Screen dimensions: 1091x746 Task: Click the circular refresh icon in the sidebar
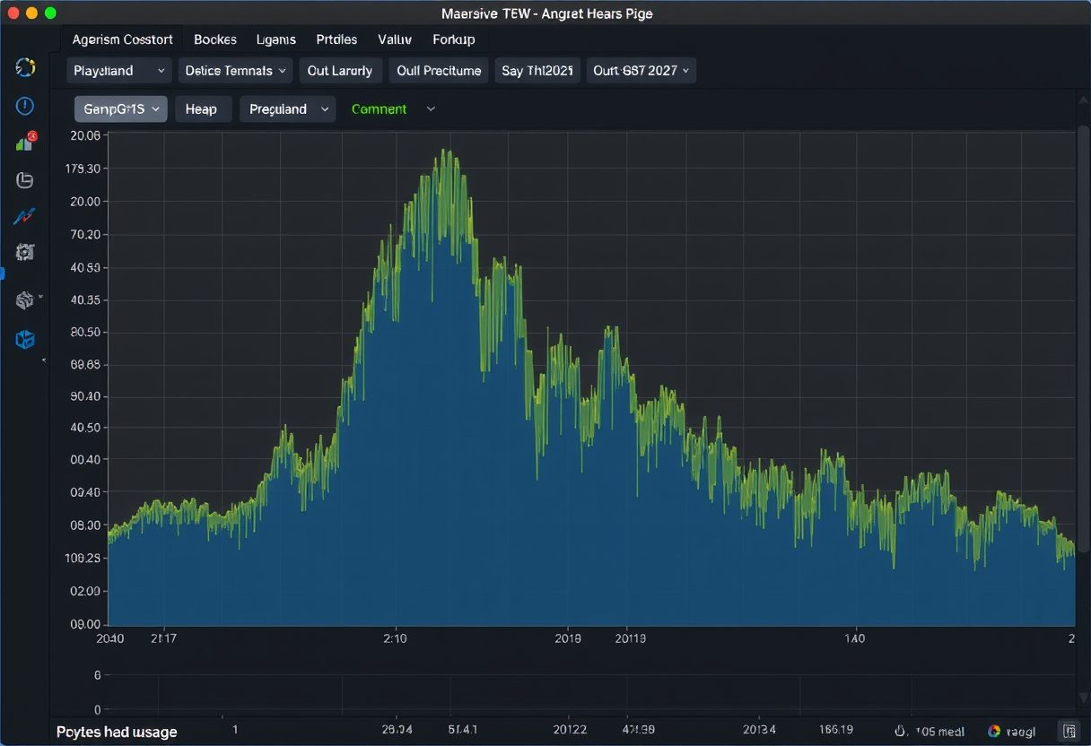tap(25, 67)
